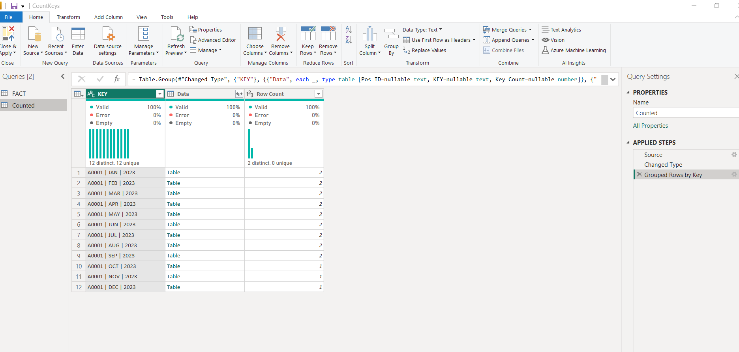
Task: Switch to the Add Column tab
Action: tap(109, 17)
